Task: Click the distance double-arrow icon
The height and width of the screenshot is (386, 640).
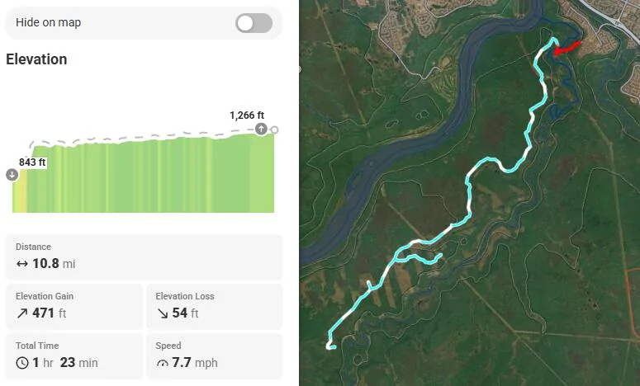Action: [x=22, y=264]
